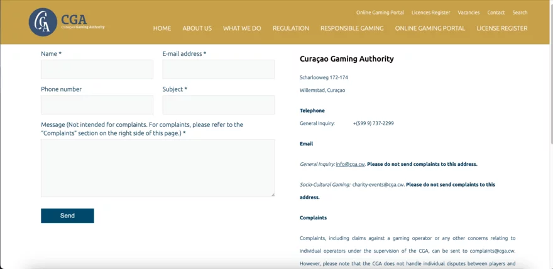553x269 pixels.
Task: Open Search from top bar
Action: pos(520,13)
